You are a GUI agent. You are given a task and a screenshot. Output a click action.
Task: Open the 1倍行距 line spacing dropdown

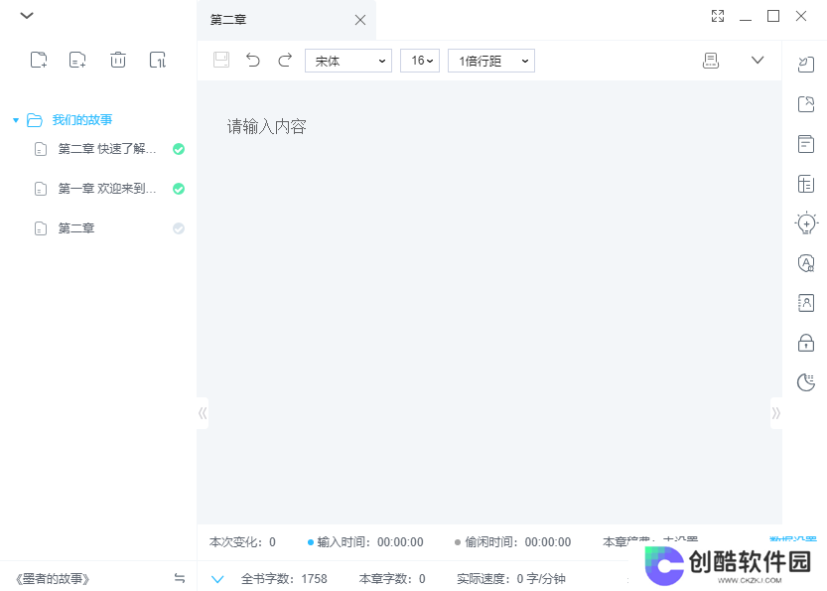pyautogui.click(x=491, y=61)
